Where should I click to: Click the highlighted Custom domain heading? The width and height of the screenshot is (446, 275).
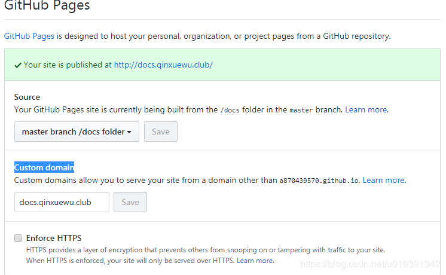point(44,167)
